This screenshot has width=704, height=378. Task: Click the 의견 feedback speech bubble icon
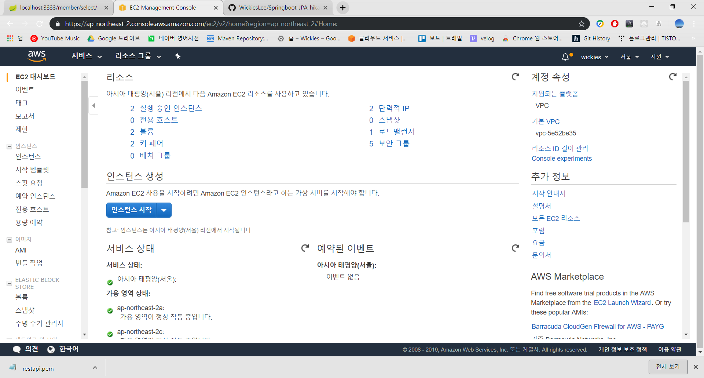tap(16, 349)
